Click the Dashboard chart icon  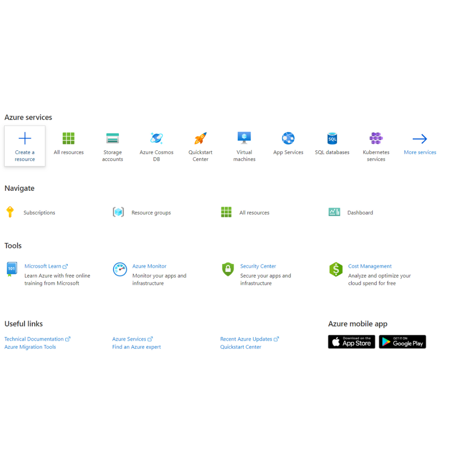[334, 212]
